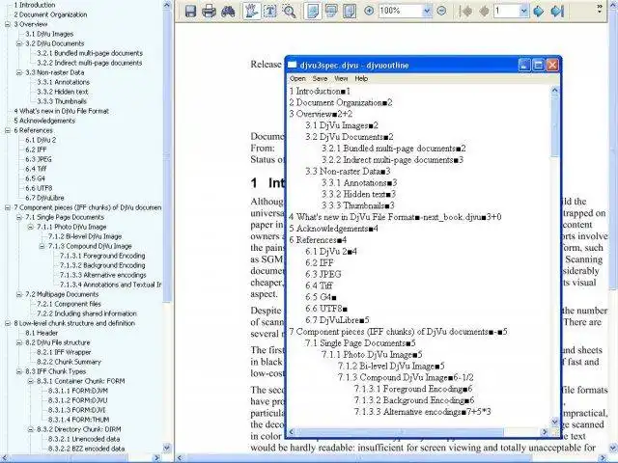This screenshot has width=618, height=463.
Task: Switch to continuous layout icon
Action: (x=331, y=11)
